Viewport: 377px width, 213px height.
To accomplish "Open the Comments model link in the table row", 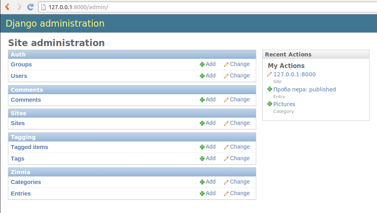I will (x=26, y=100).
